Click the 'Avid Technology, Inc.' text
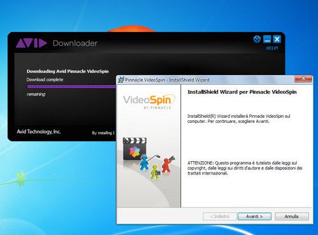This screenshot has height=235, width=318. (x=39, y=132)
